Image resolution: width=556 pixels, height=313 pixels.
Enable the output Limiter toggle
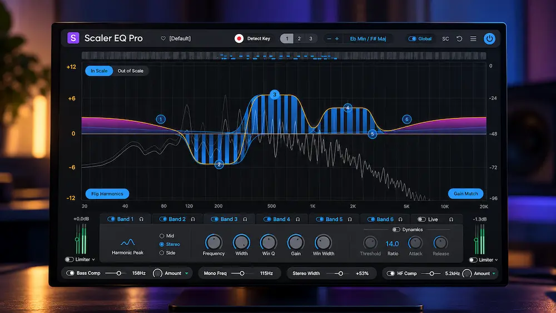(x=473, y=260)
